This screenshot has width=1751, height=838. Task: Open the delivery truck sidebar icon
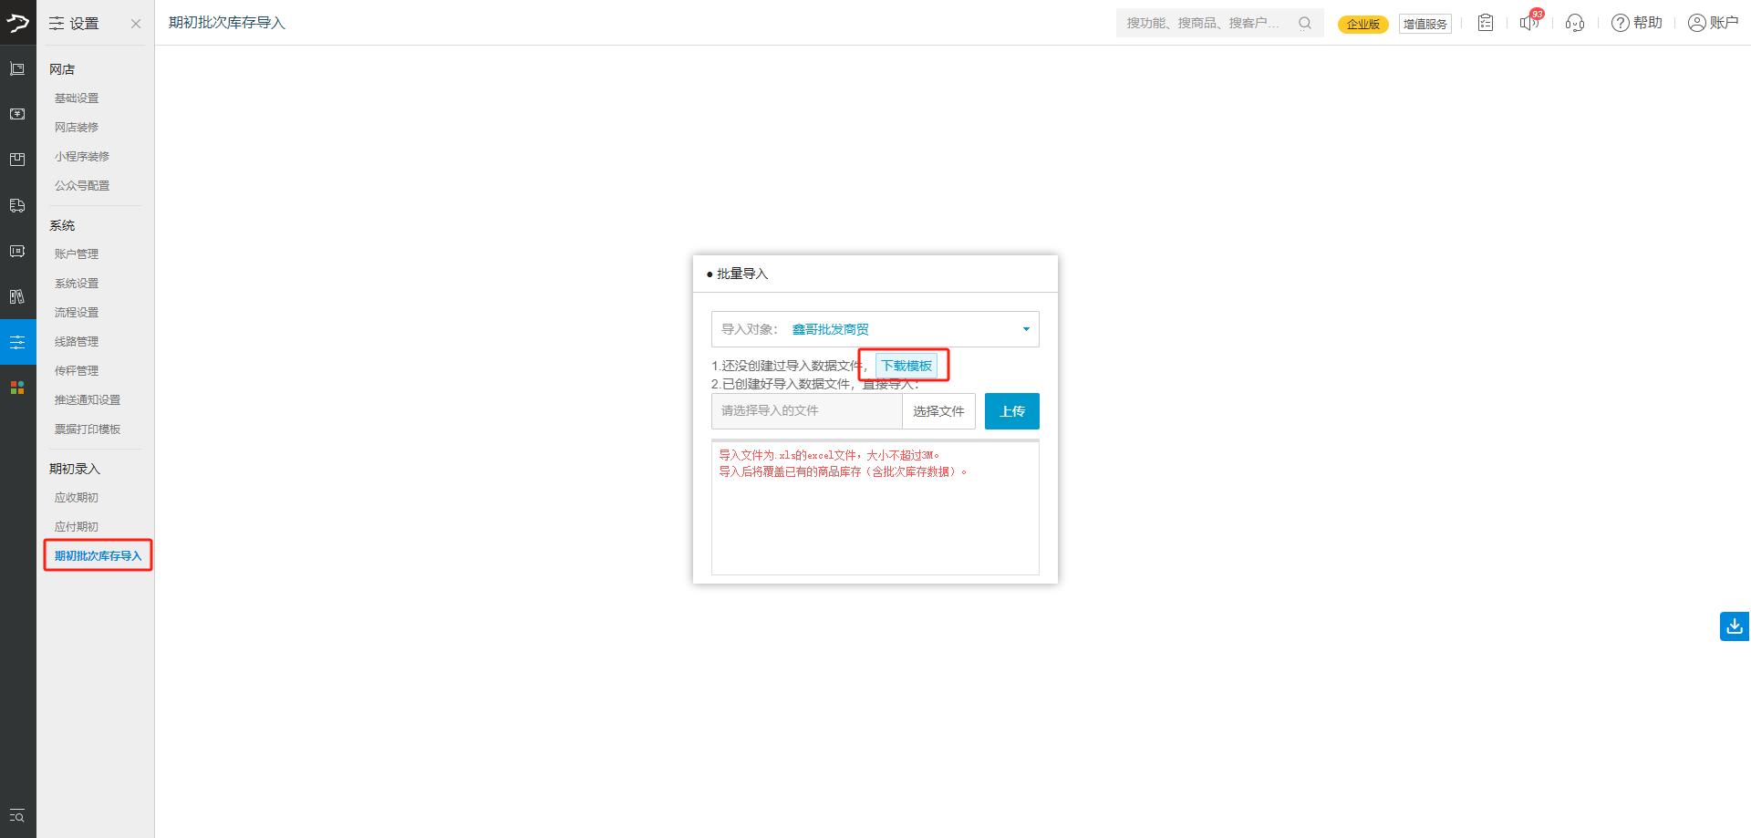pos(17,205)
